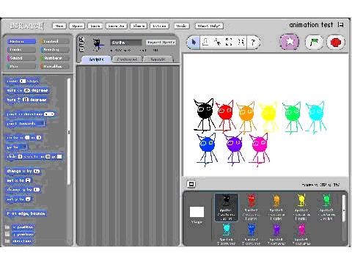Click the black cat on the stage

pos(204,115)
